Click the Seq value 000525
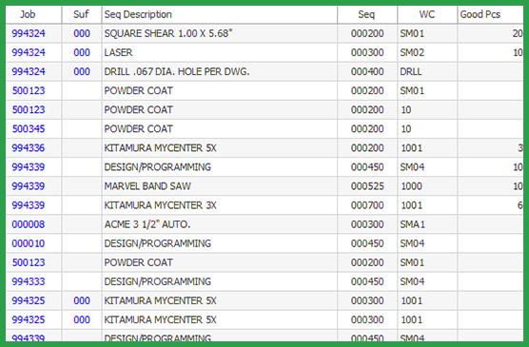The width and height of the screenshot is (529, 347). tap(367, 186)
